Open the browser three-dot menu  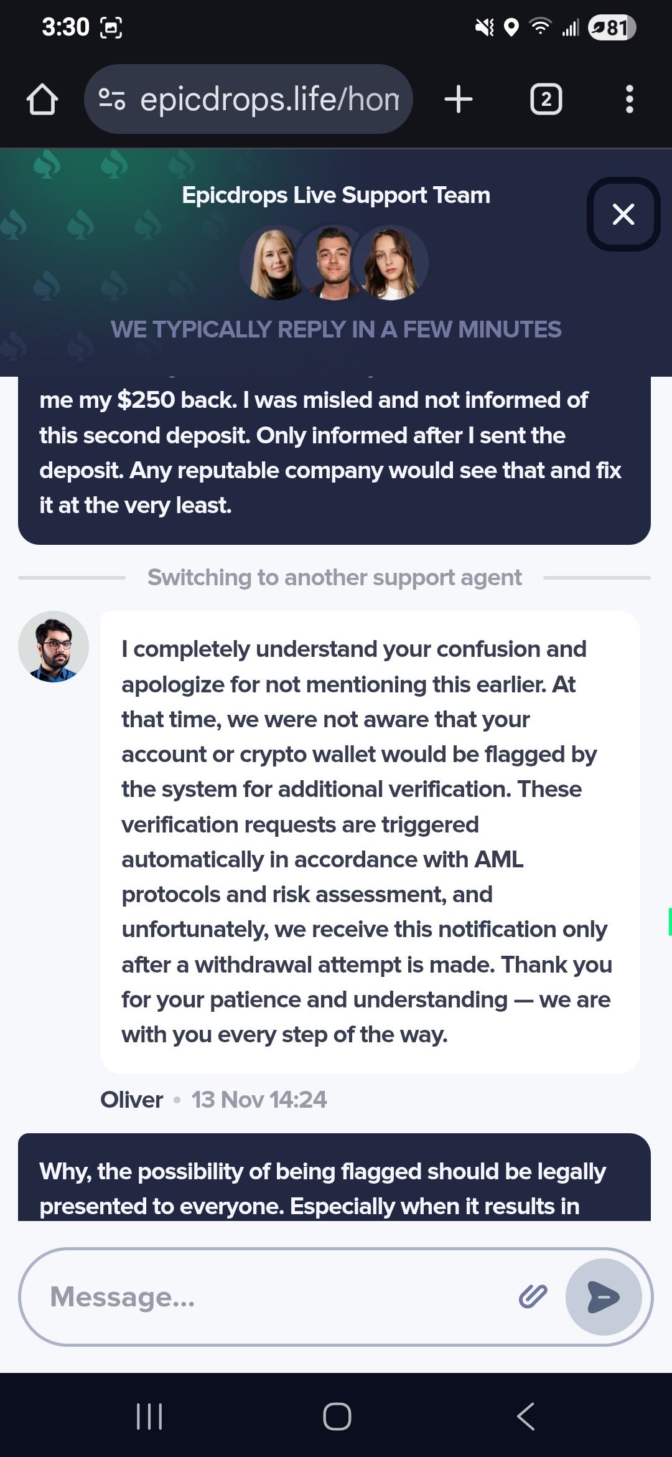click(x=629, y=100)
